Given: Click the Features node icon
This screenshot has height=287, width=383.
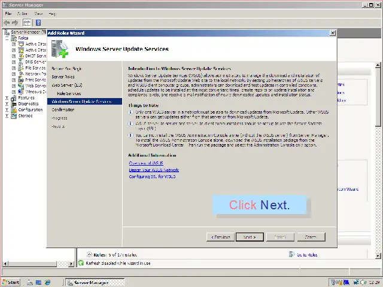Looking at the screenshot, I should click(14, 98).
